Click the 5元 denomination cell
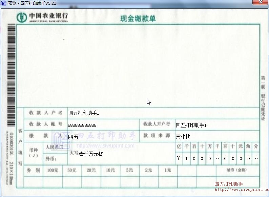The height and width of the screenshot is (197, 269). coord(129,170)
